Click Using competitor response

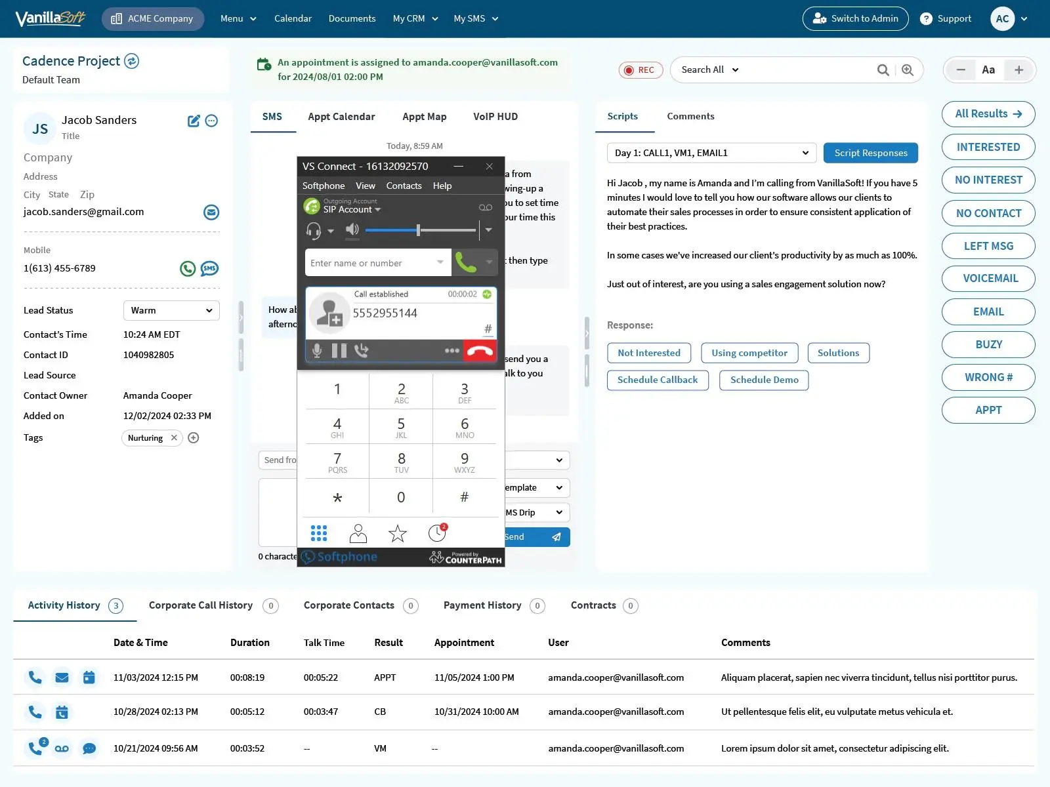749,353
